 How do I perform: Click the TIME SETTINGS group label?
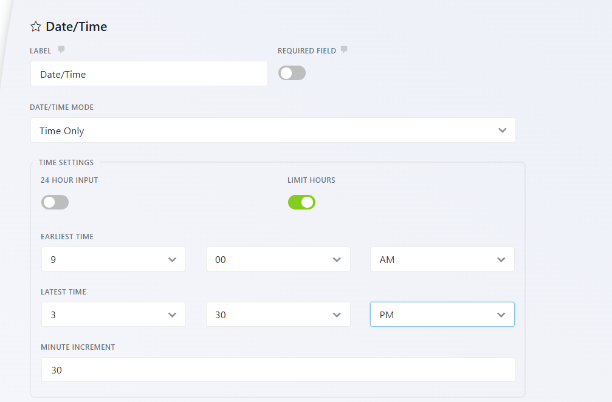[66, 163]
